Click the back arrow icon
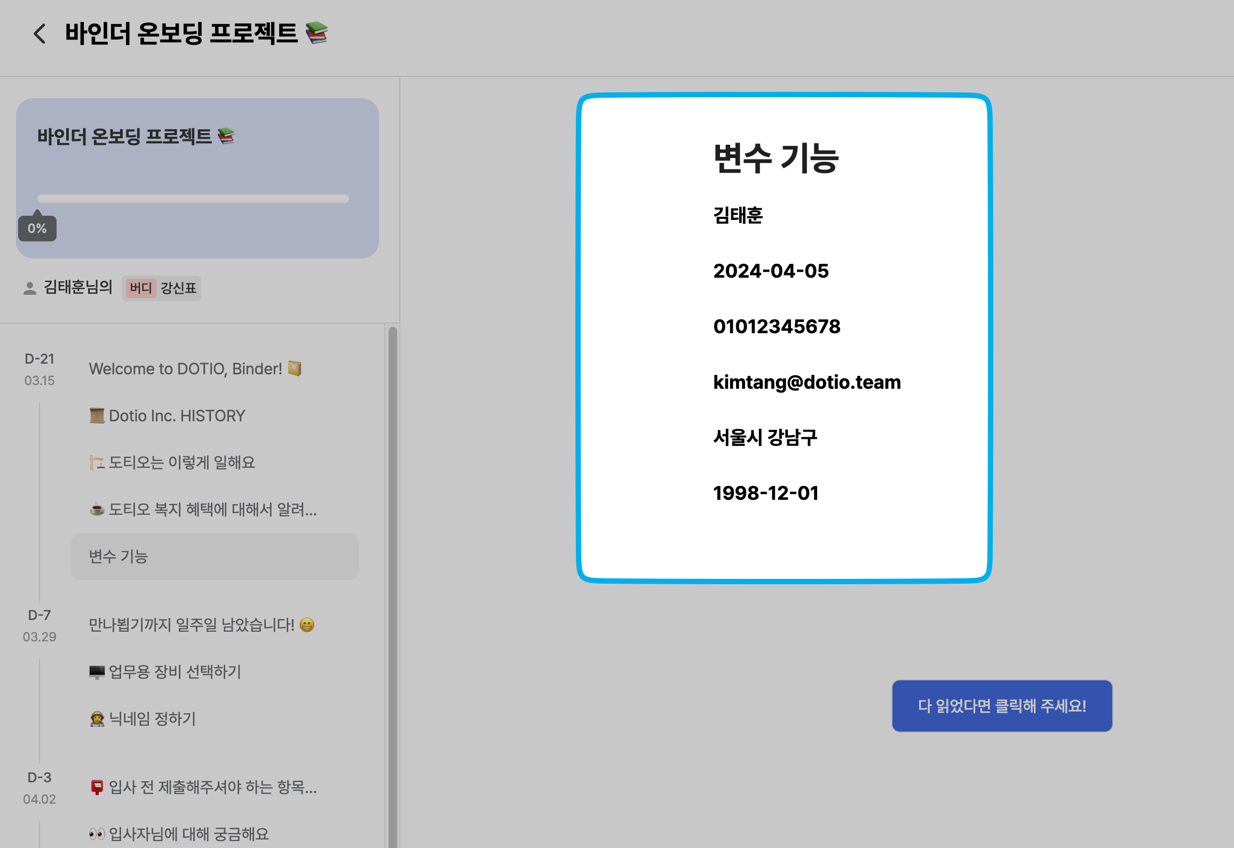1234x848 pixels. (x=39, y=34)
